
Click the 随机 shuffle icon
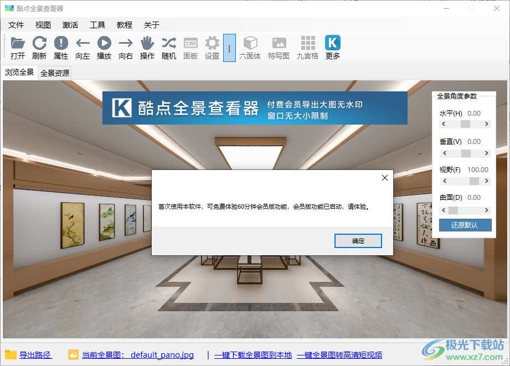(x=169, y=48)
